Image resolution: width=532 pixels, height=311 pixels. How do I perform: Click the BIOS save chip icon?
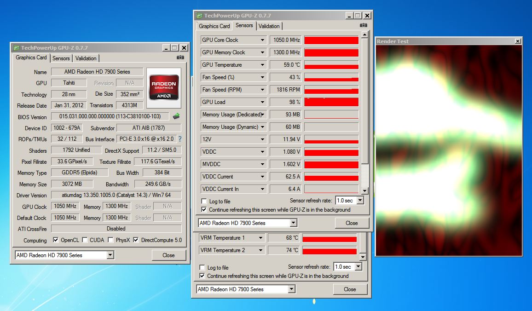176,116
